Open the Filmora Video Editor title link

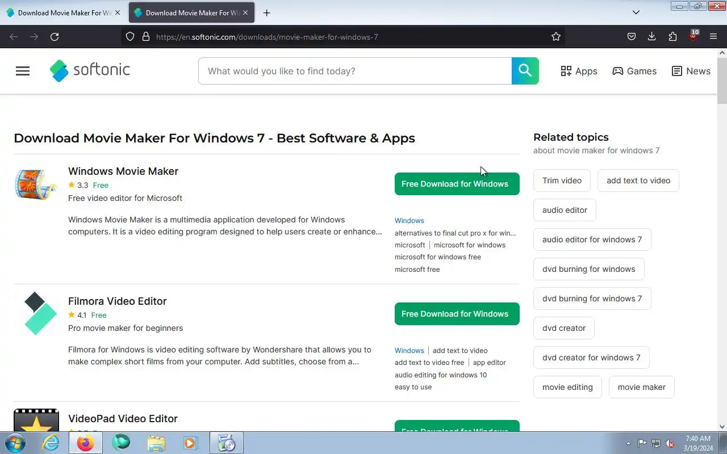118,301
